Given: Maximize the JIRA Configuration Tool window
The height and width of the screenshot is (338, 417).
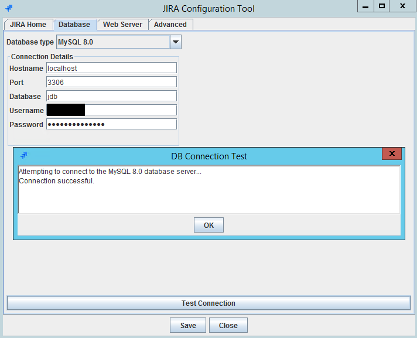Looking at the screenshot, I should (x=382, y=6).
